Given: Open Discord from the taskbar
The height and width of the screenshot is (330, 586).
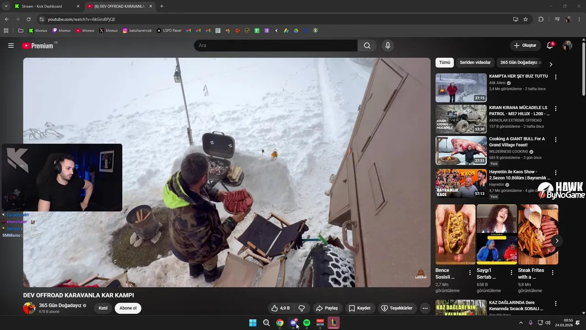Looking at the screenshot, I should click(x=293, y=323).
